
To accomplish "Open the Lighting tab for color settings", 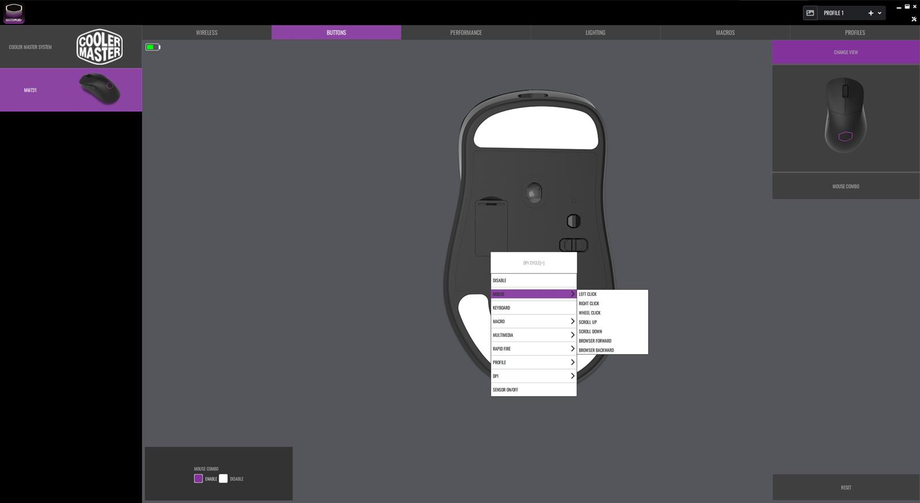I will tap(595, 33).
